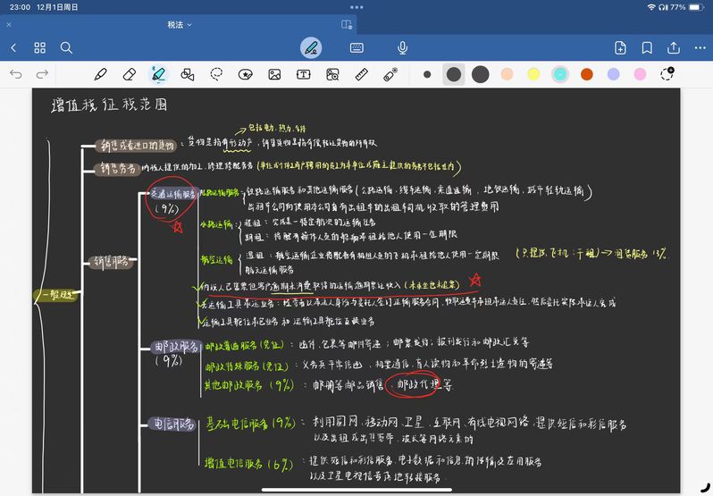Select the text box tool
The width and height of the screenshot is (713, 496).
click(x=304, y=74)
